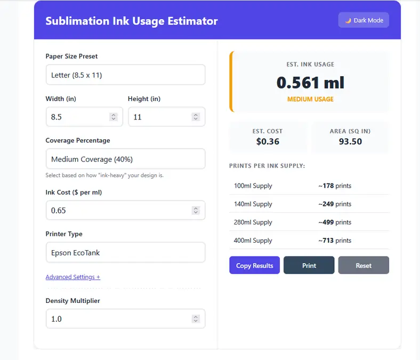
Task: Open the Coverage Percentage dropdown
Action: [x=125, y=159]
